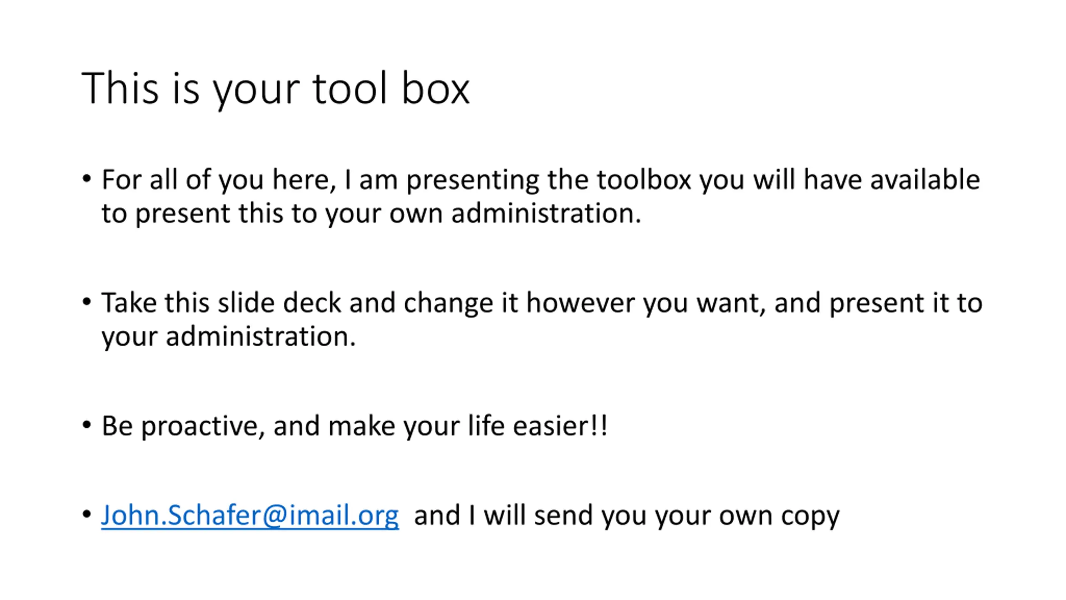
Task: Click the bullet dot before 'Take this slide deck'
Action: [x=87, y=302]
